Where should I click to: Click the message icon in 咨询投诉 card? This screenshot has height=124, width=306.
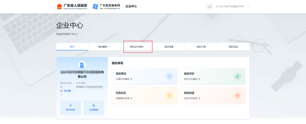click(x=169, y=95)
